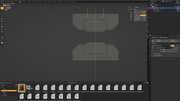Select the Select Box tool

click(2, 8)
